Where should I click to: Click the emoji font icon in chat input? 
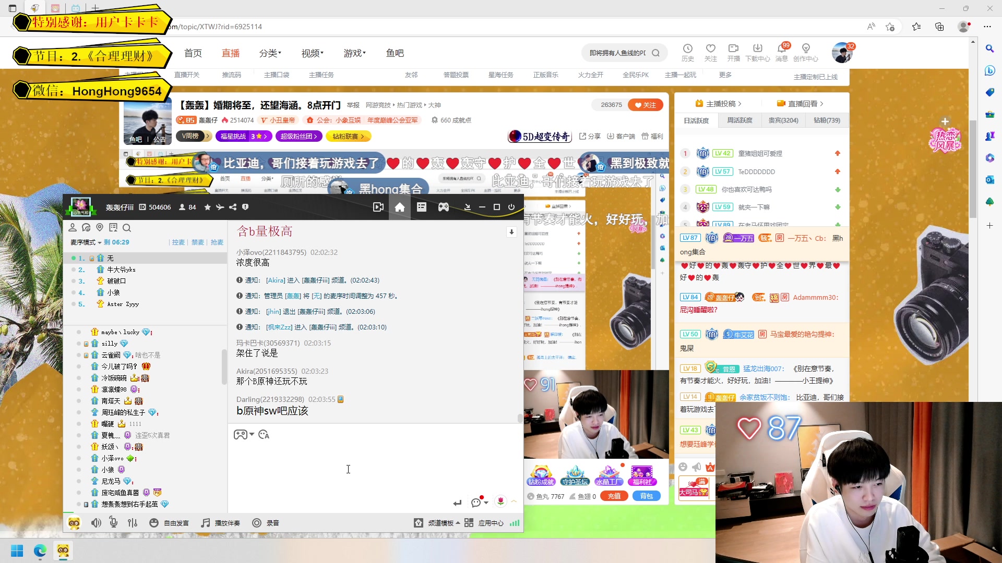[x=264, y=434]
